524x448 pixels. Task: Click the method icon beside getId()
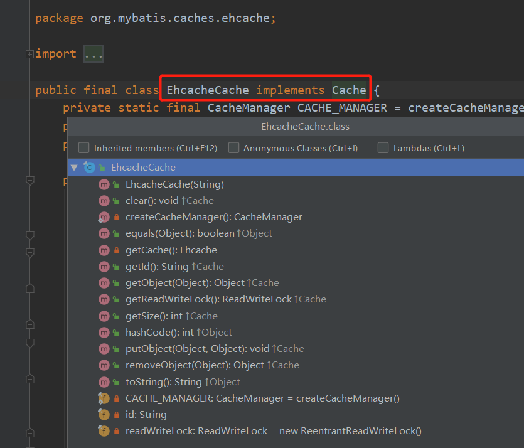click(104, 267)
